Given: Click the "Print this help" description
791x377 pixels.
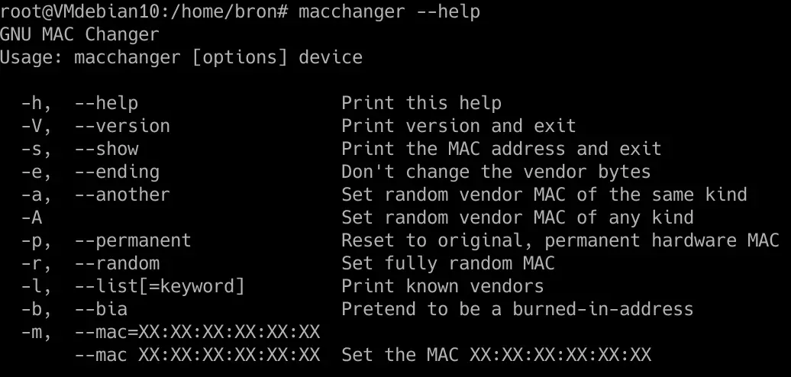Looking at the screenshot, I should click(x=421, y=103).
